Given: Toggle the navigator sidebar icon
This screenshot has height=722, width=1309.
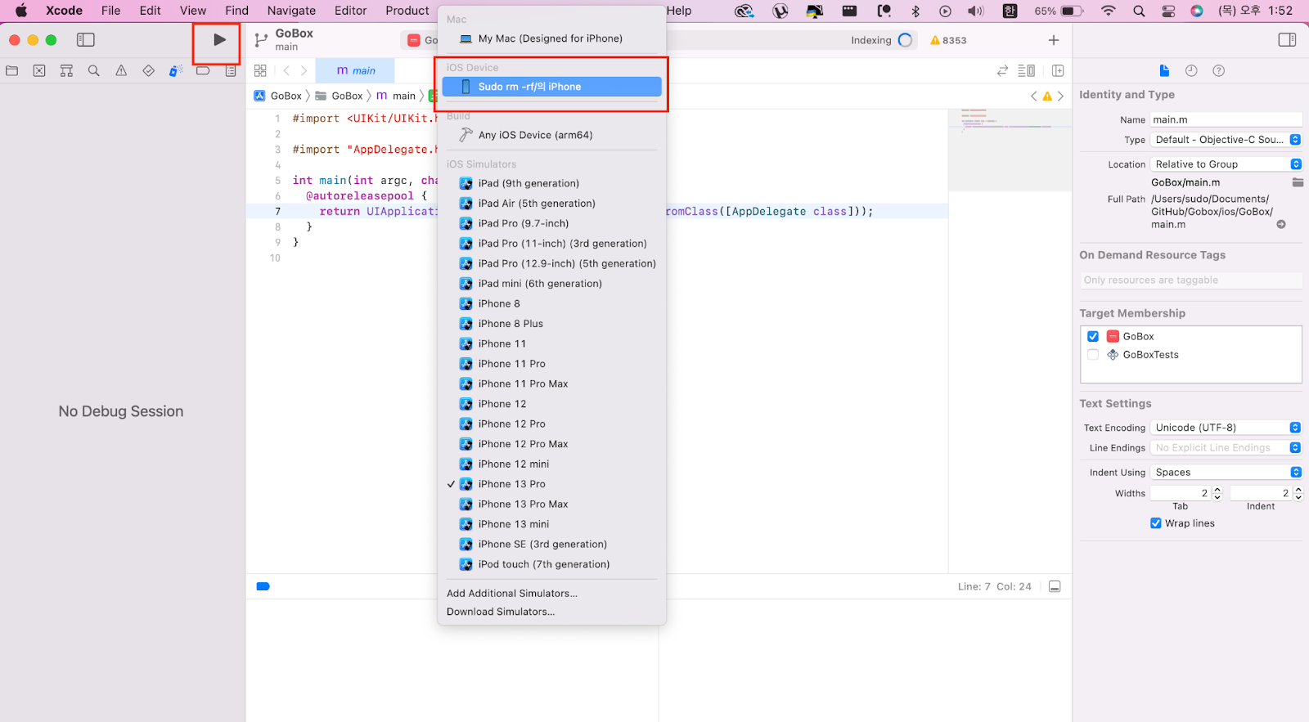Looking at the screenshot, I should coord(86,39).
